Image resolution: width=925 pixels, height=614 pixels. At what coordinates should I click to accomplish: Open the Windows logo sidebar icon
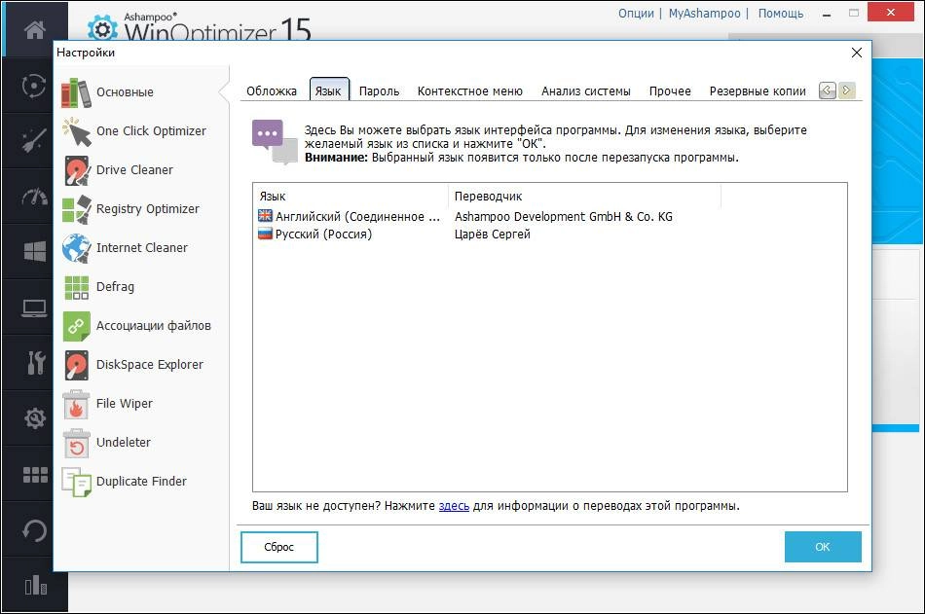34,251
